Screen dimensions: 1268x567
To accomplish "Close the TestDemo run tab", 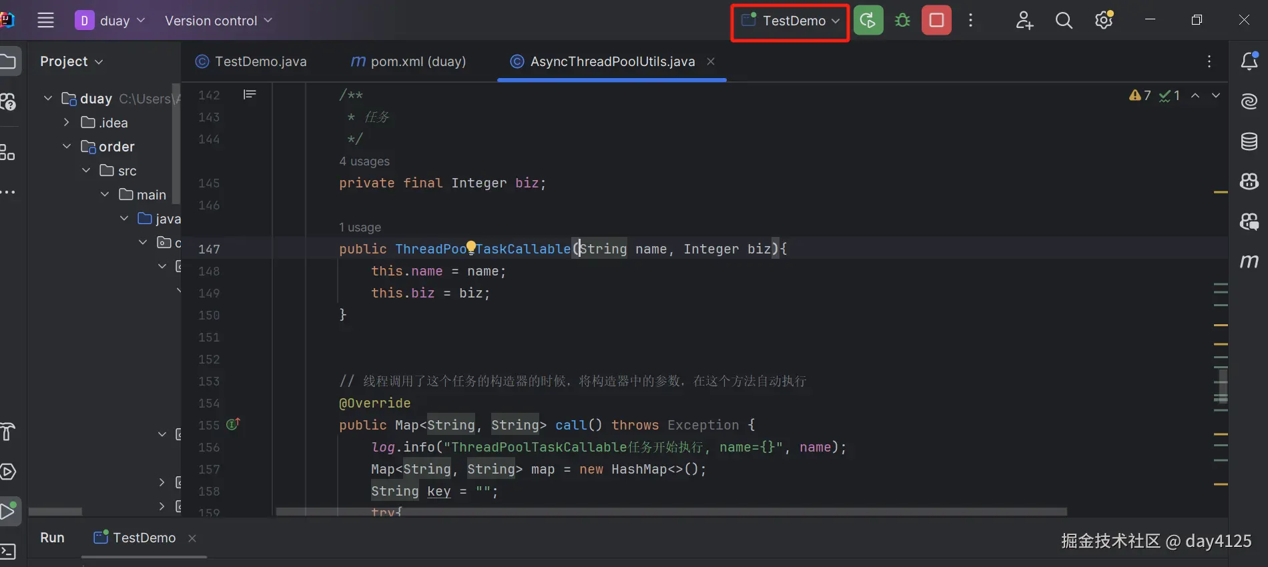I will [192, 538].
